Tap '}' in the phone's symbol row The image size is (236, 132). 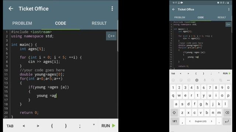(x=203, y=73)
